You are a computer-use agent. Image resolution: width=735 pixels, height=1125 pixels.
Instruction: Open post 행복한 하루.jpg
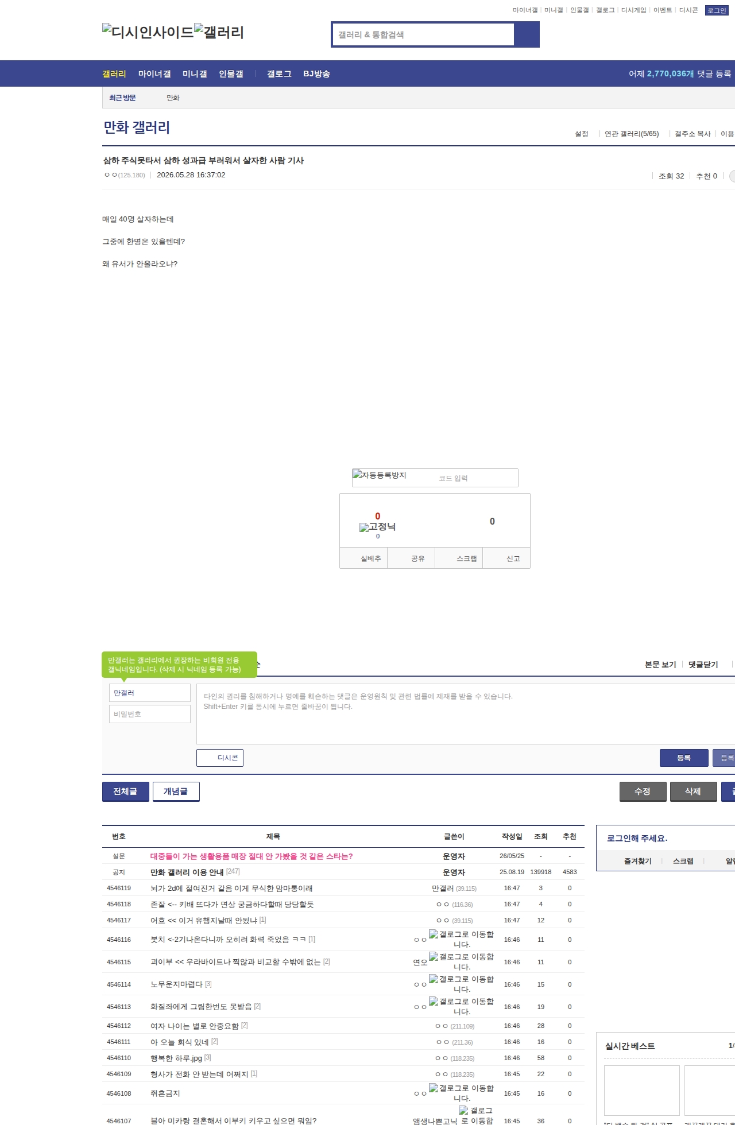click(x=176, y=1058)
